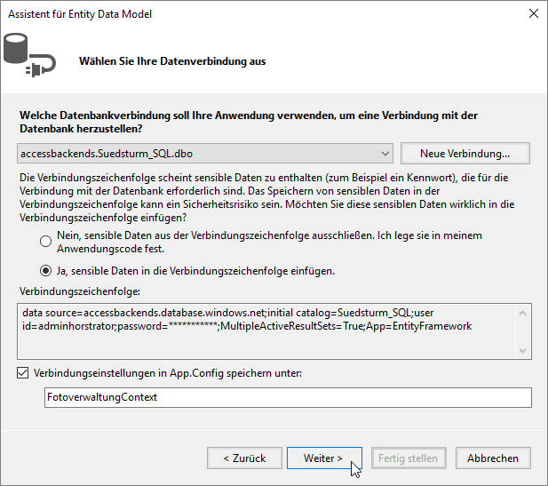Image resolution: width=548 pixels, height=486 pixels.
Task: Toggle the save in App.Config checkbox
Action: pyautogui.click(x=23, y=373)
